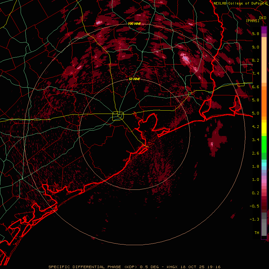Click the SPECIFIC DIFFERENTIAL PHASE (KDP) caption

coord(93,267)
